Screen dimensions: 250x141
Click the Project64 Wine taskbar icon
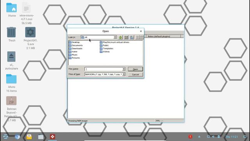(x=52, y=137)
